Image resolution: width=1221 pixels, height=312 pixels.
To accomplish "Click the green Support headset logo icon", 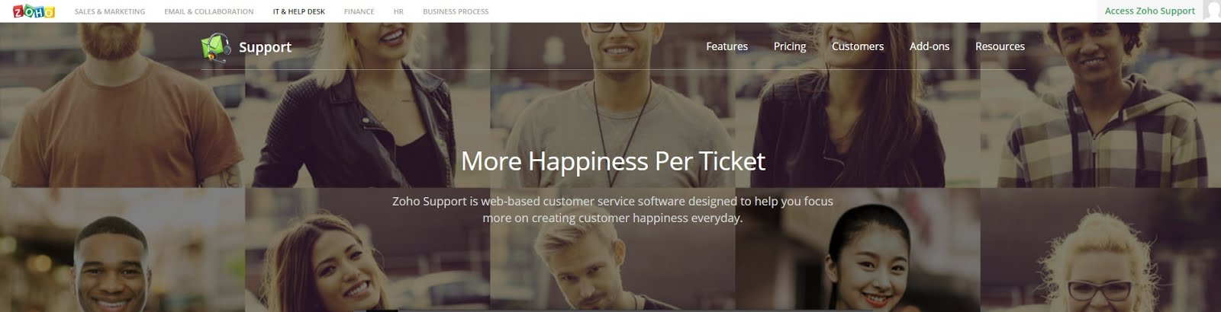I will point(216,47).
